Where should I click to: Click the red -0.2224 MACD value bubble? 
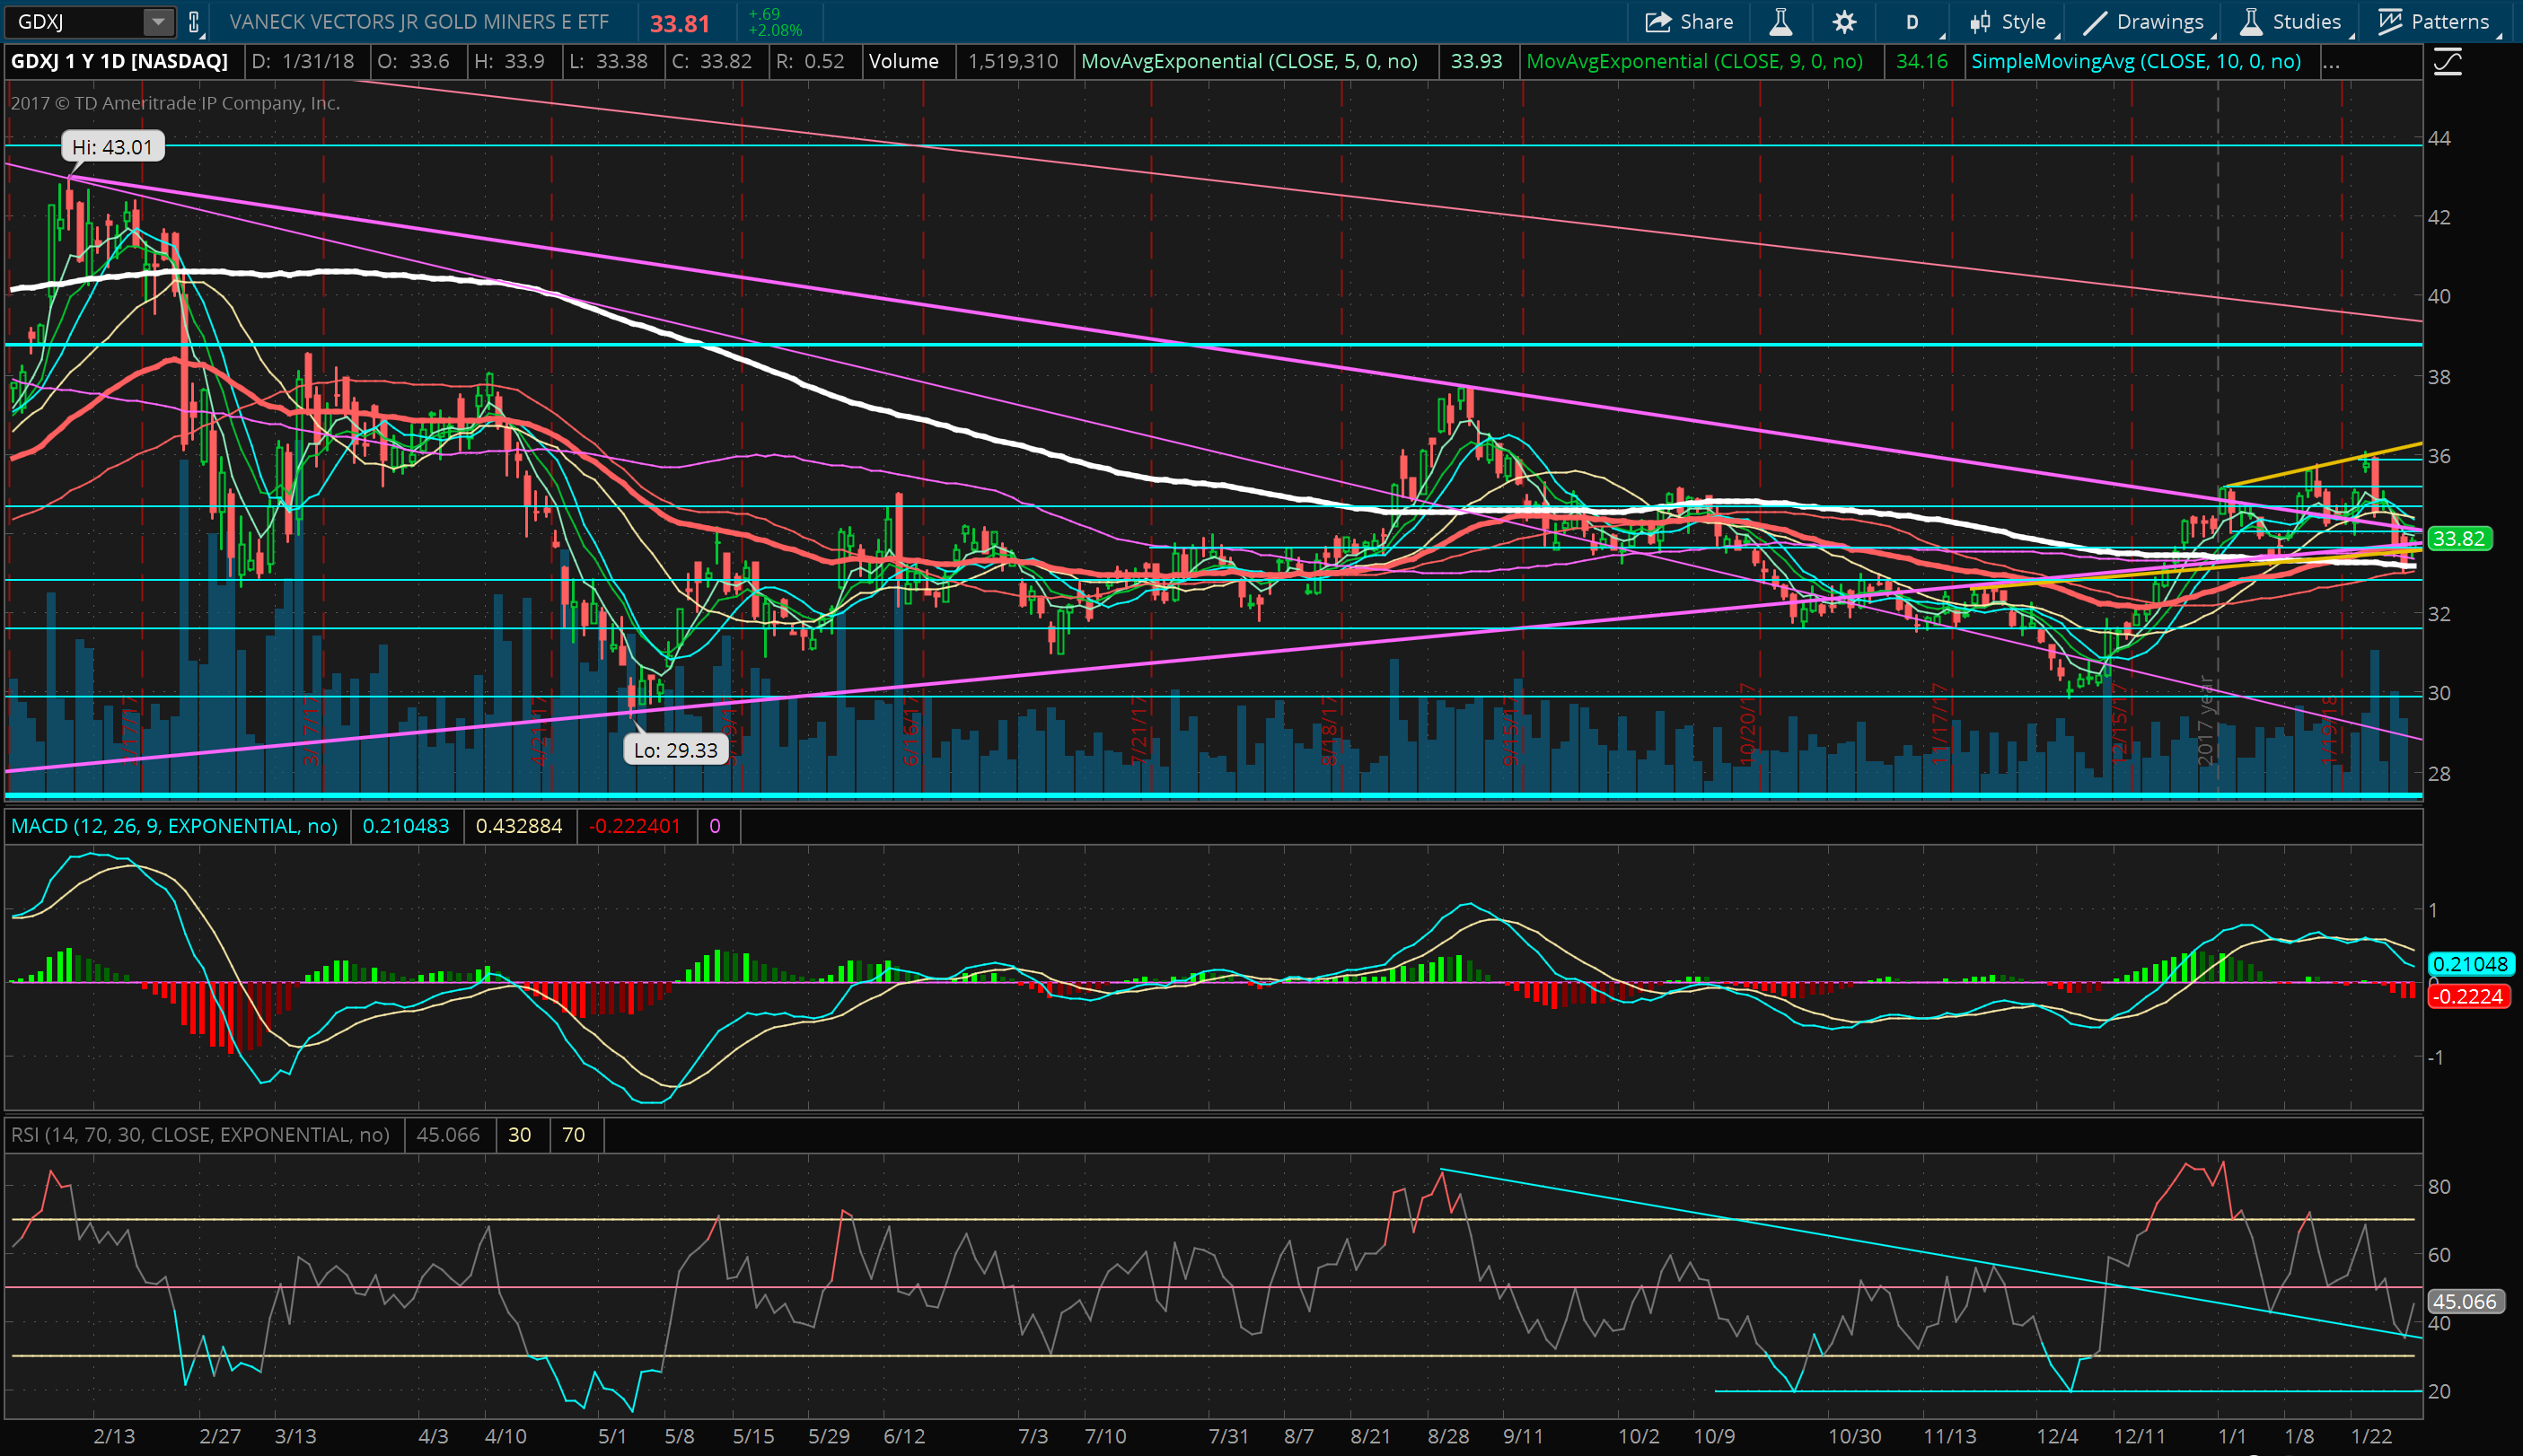tap(2468, 997)
